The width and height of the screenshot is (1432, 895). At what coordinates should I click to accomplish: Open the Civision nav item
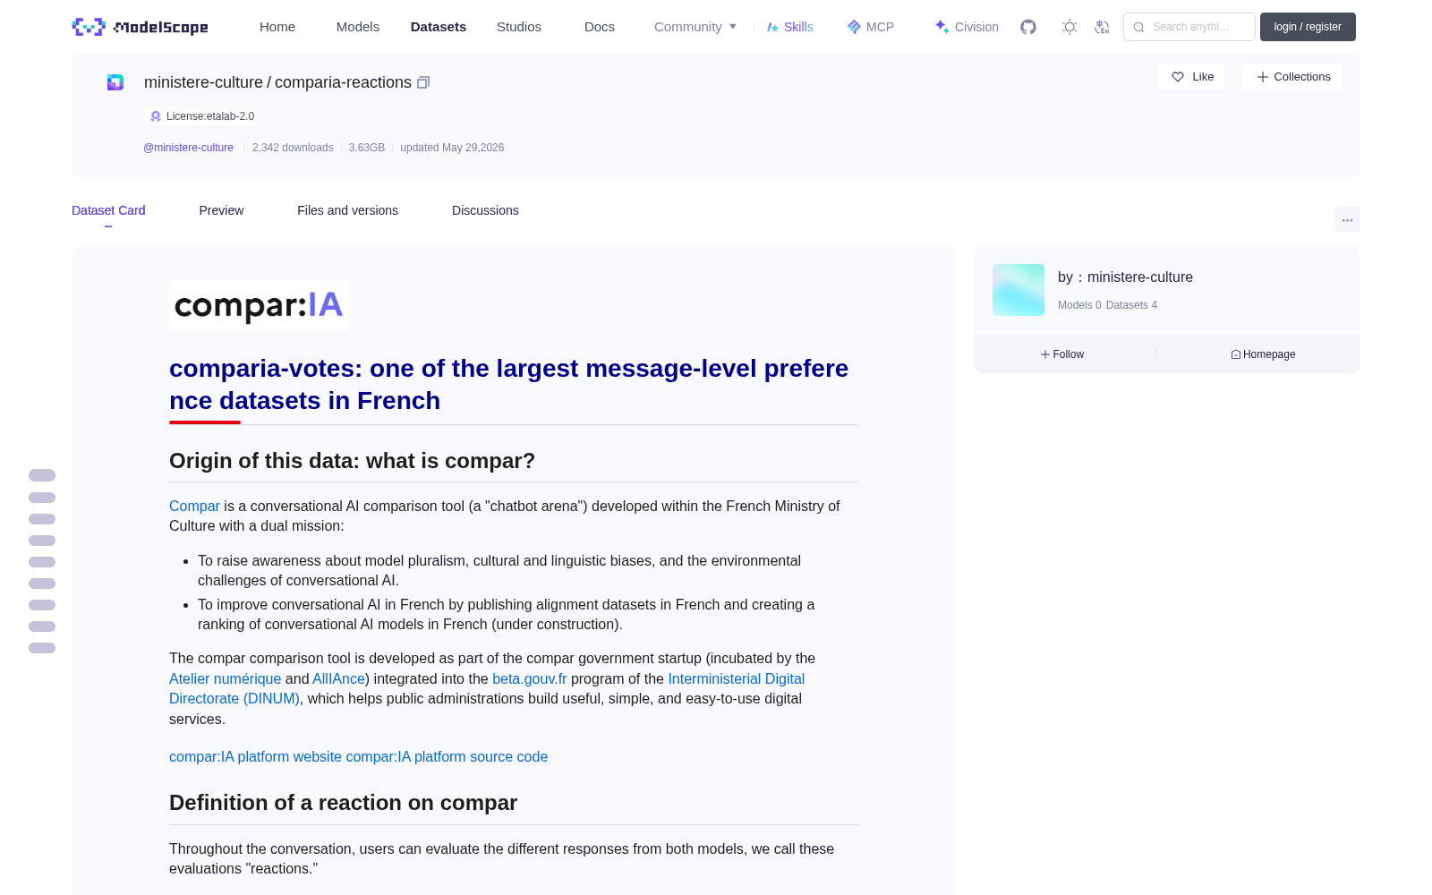(x=967, y=27)
